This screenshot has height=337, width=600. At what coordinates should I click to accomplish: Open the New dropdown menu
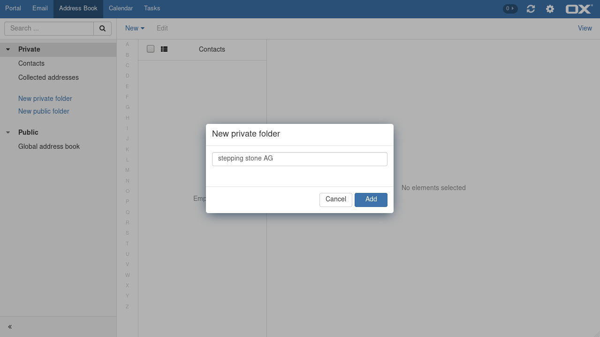135,28
